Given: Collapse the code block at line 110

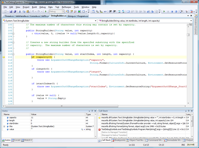Looking at the screenshot, I should coord(13,54).
